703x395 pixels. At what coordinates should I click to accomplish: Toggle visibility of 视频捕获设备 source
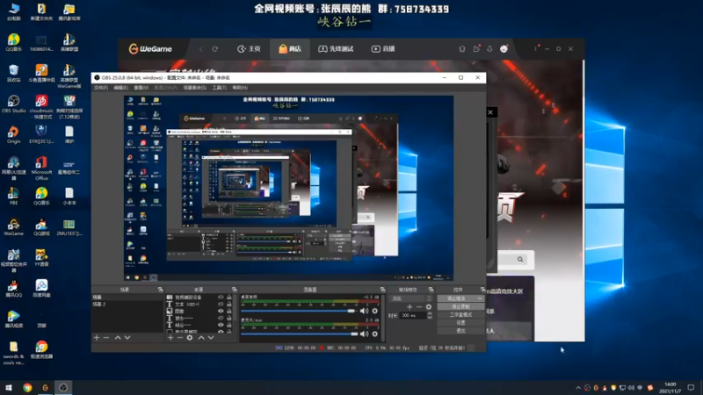[x=221, y=297]
